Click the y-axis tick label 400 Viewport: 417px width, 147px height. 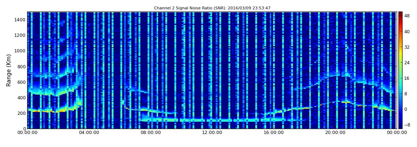21,98
